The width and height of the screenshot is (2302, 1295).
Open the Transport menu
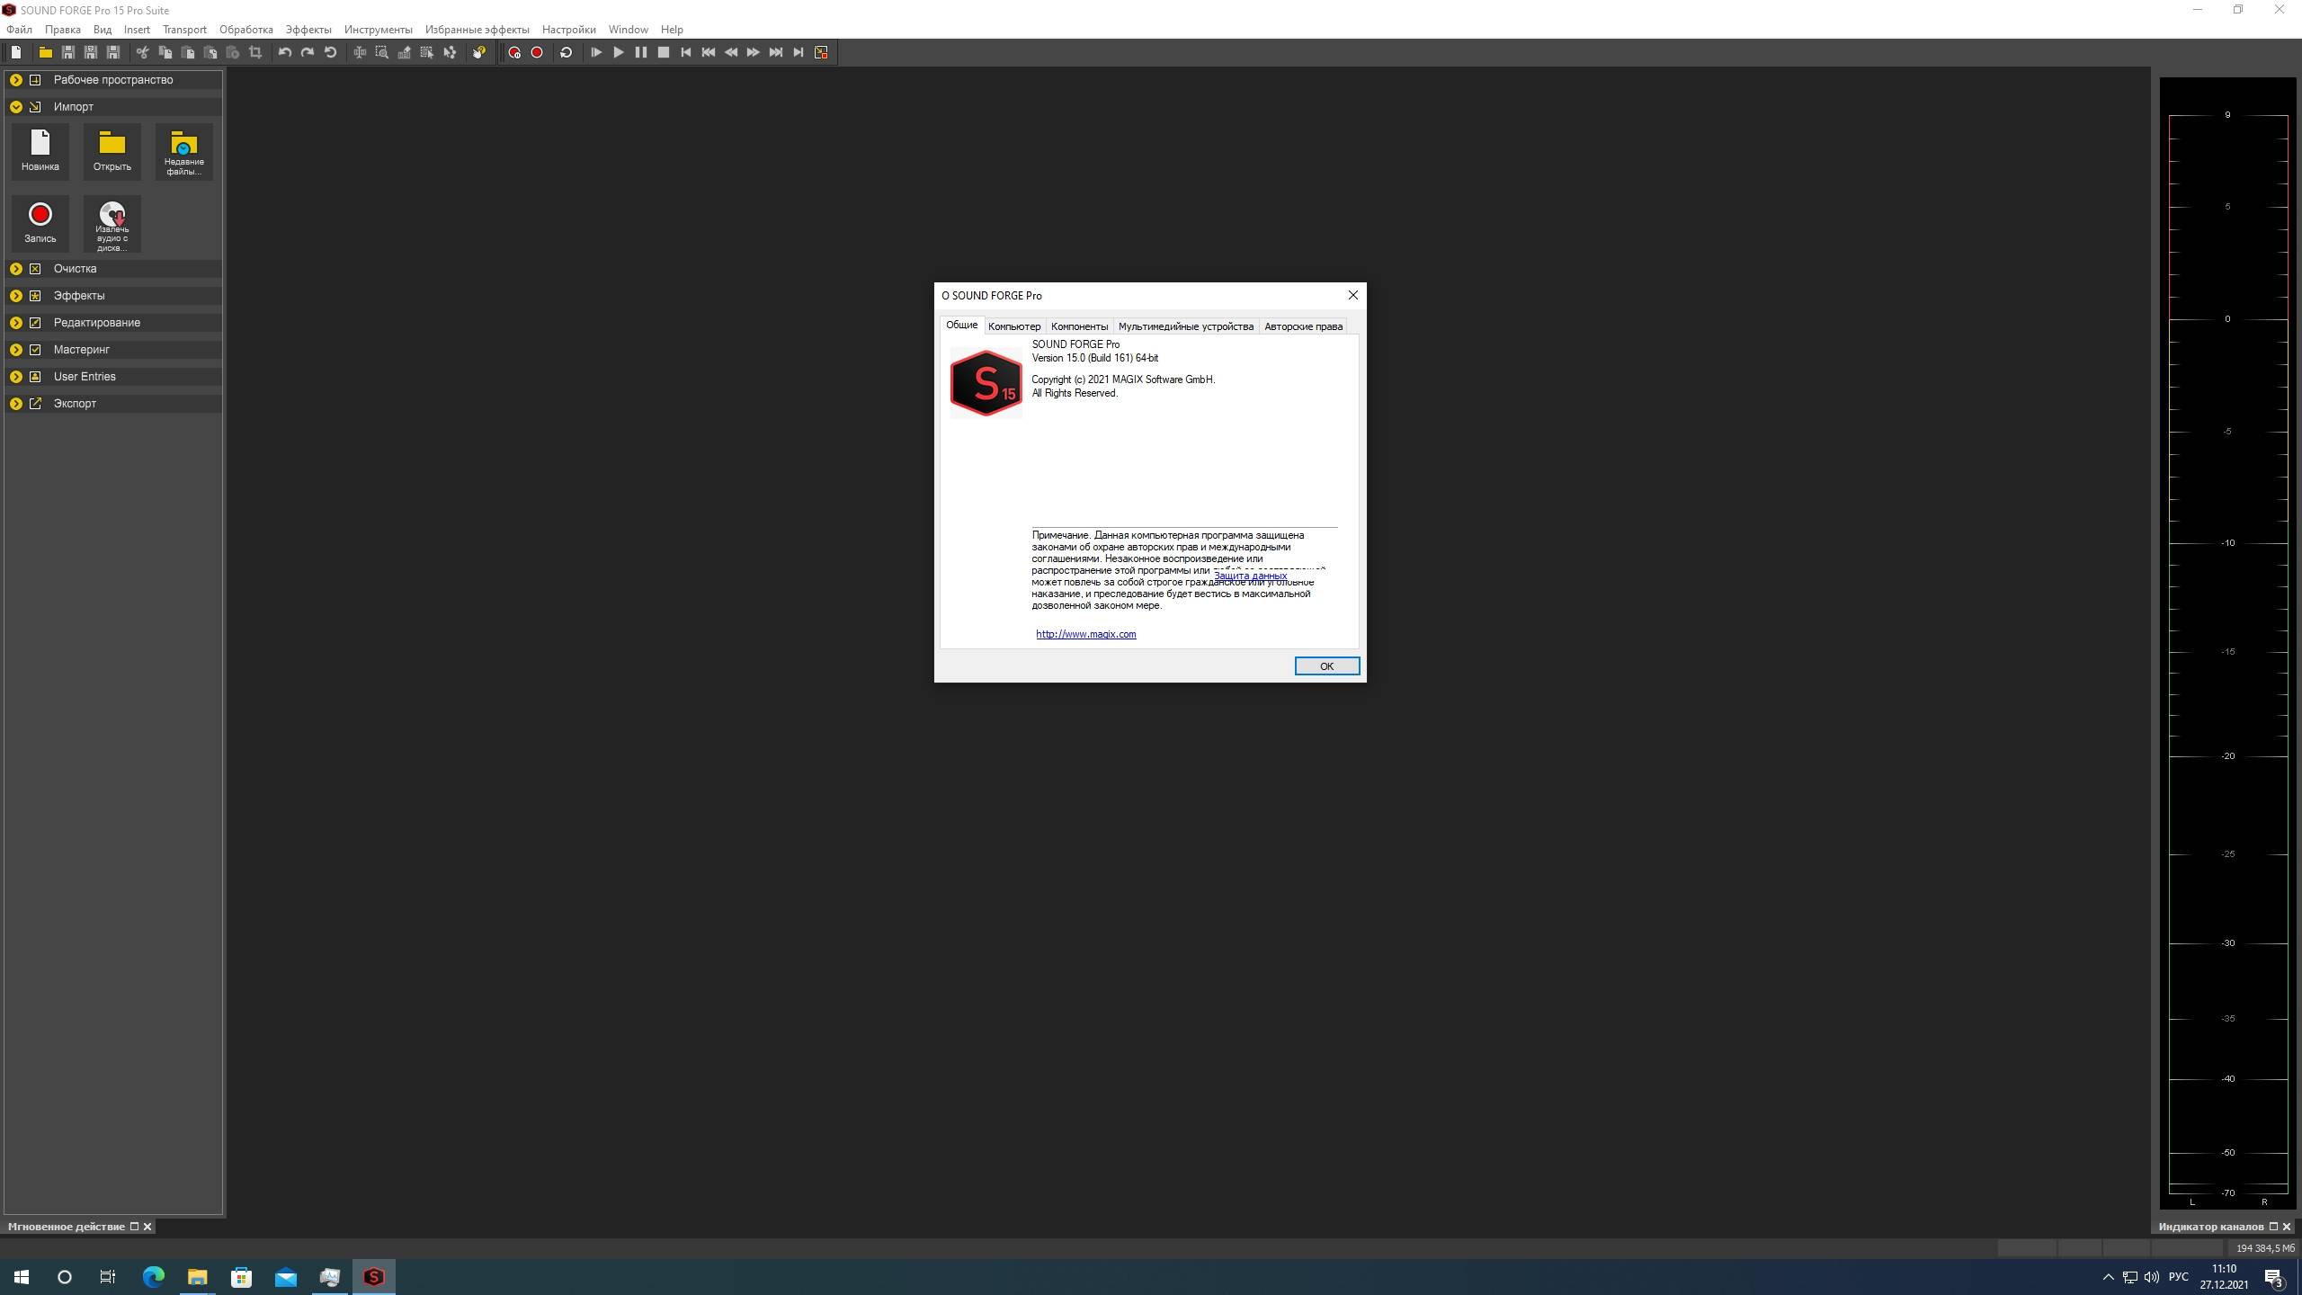184,30
